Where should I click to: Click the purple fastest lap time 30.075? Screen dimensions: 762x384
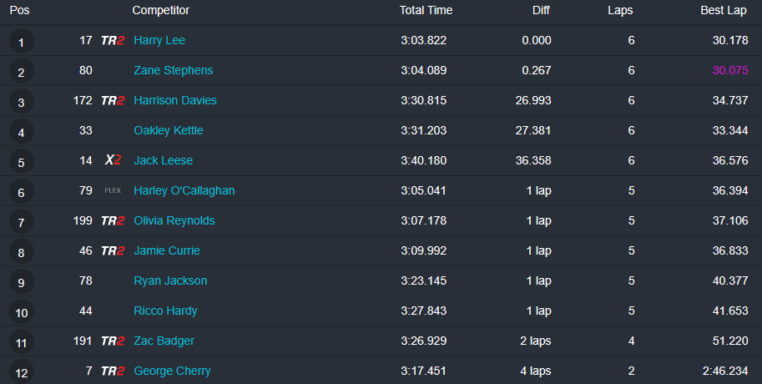[x=729, y=71]
